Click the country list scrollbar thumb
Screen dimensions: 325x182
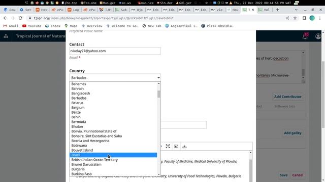(159, 94)
